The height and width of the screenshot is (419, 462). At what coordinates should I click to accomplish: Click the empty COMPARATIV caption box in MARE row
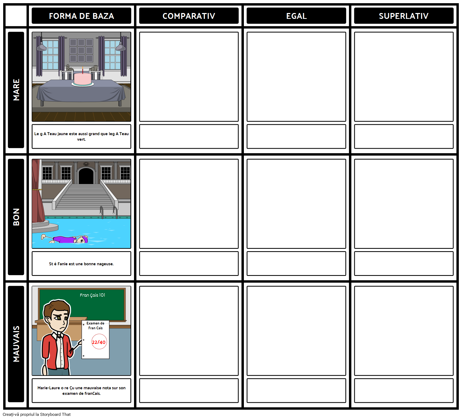click(189, 136)
